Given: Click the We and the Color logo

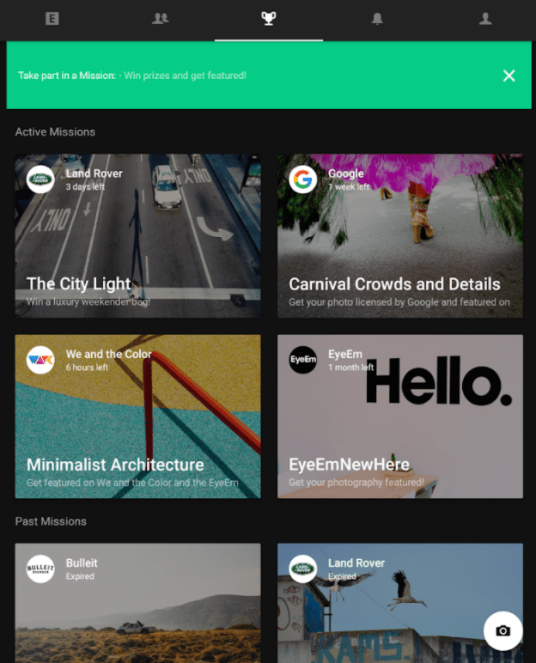Looking at the screenshot, I should 40,360.
